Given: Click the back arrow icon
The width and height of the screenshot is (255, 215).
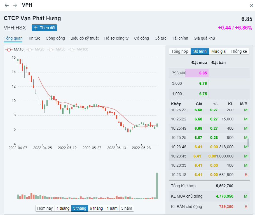Looking at the screenshot, I should click(7, 5).
